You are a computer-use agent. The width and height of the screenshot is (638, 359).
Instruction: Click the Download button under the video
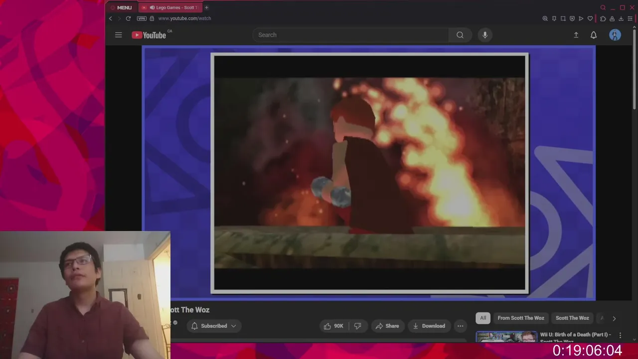[x=428, y=326]
